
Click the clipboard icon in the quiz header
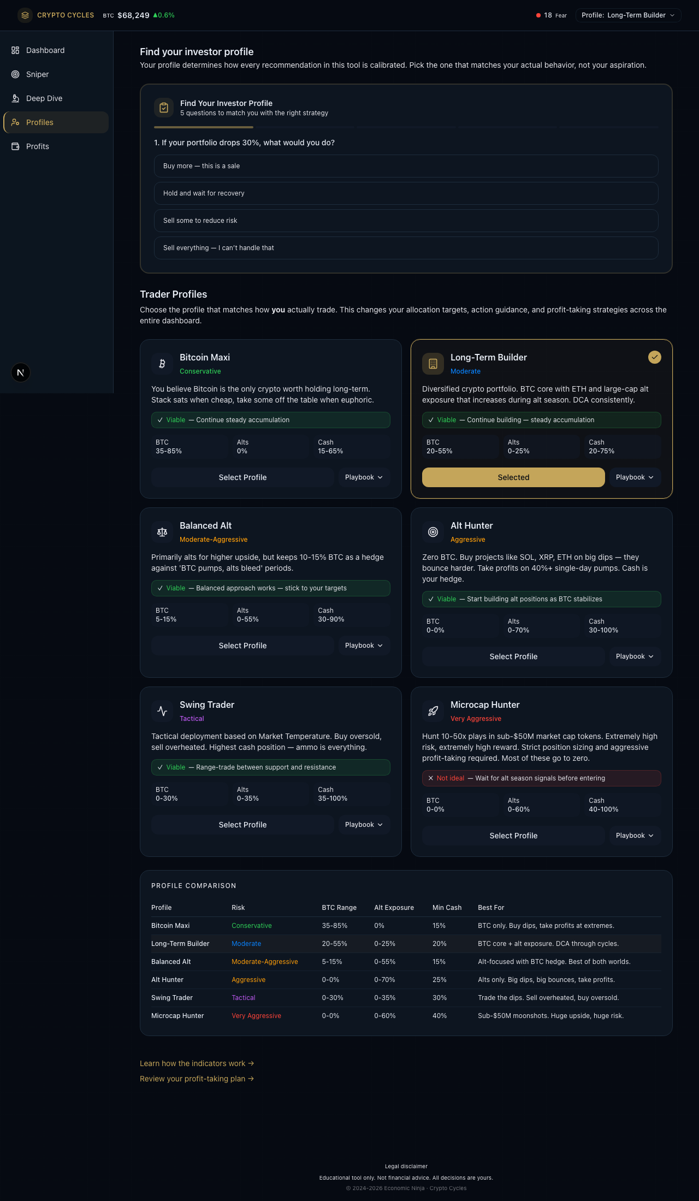coord(163,108)
